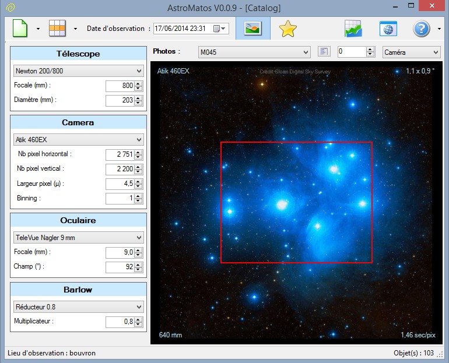Increase the photo number with up arrow
Screen dimensions: 449x363
pos(370,49)
